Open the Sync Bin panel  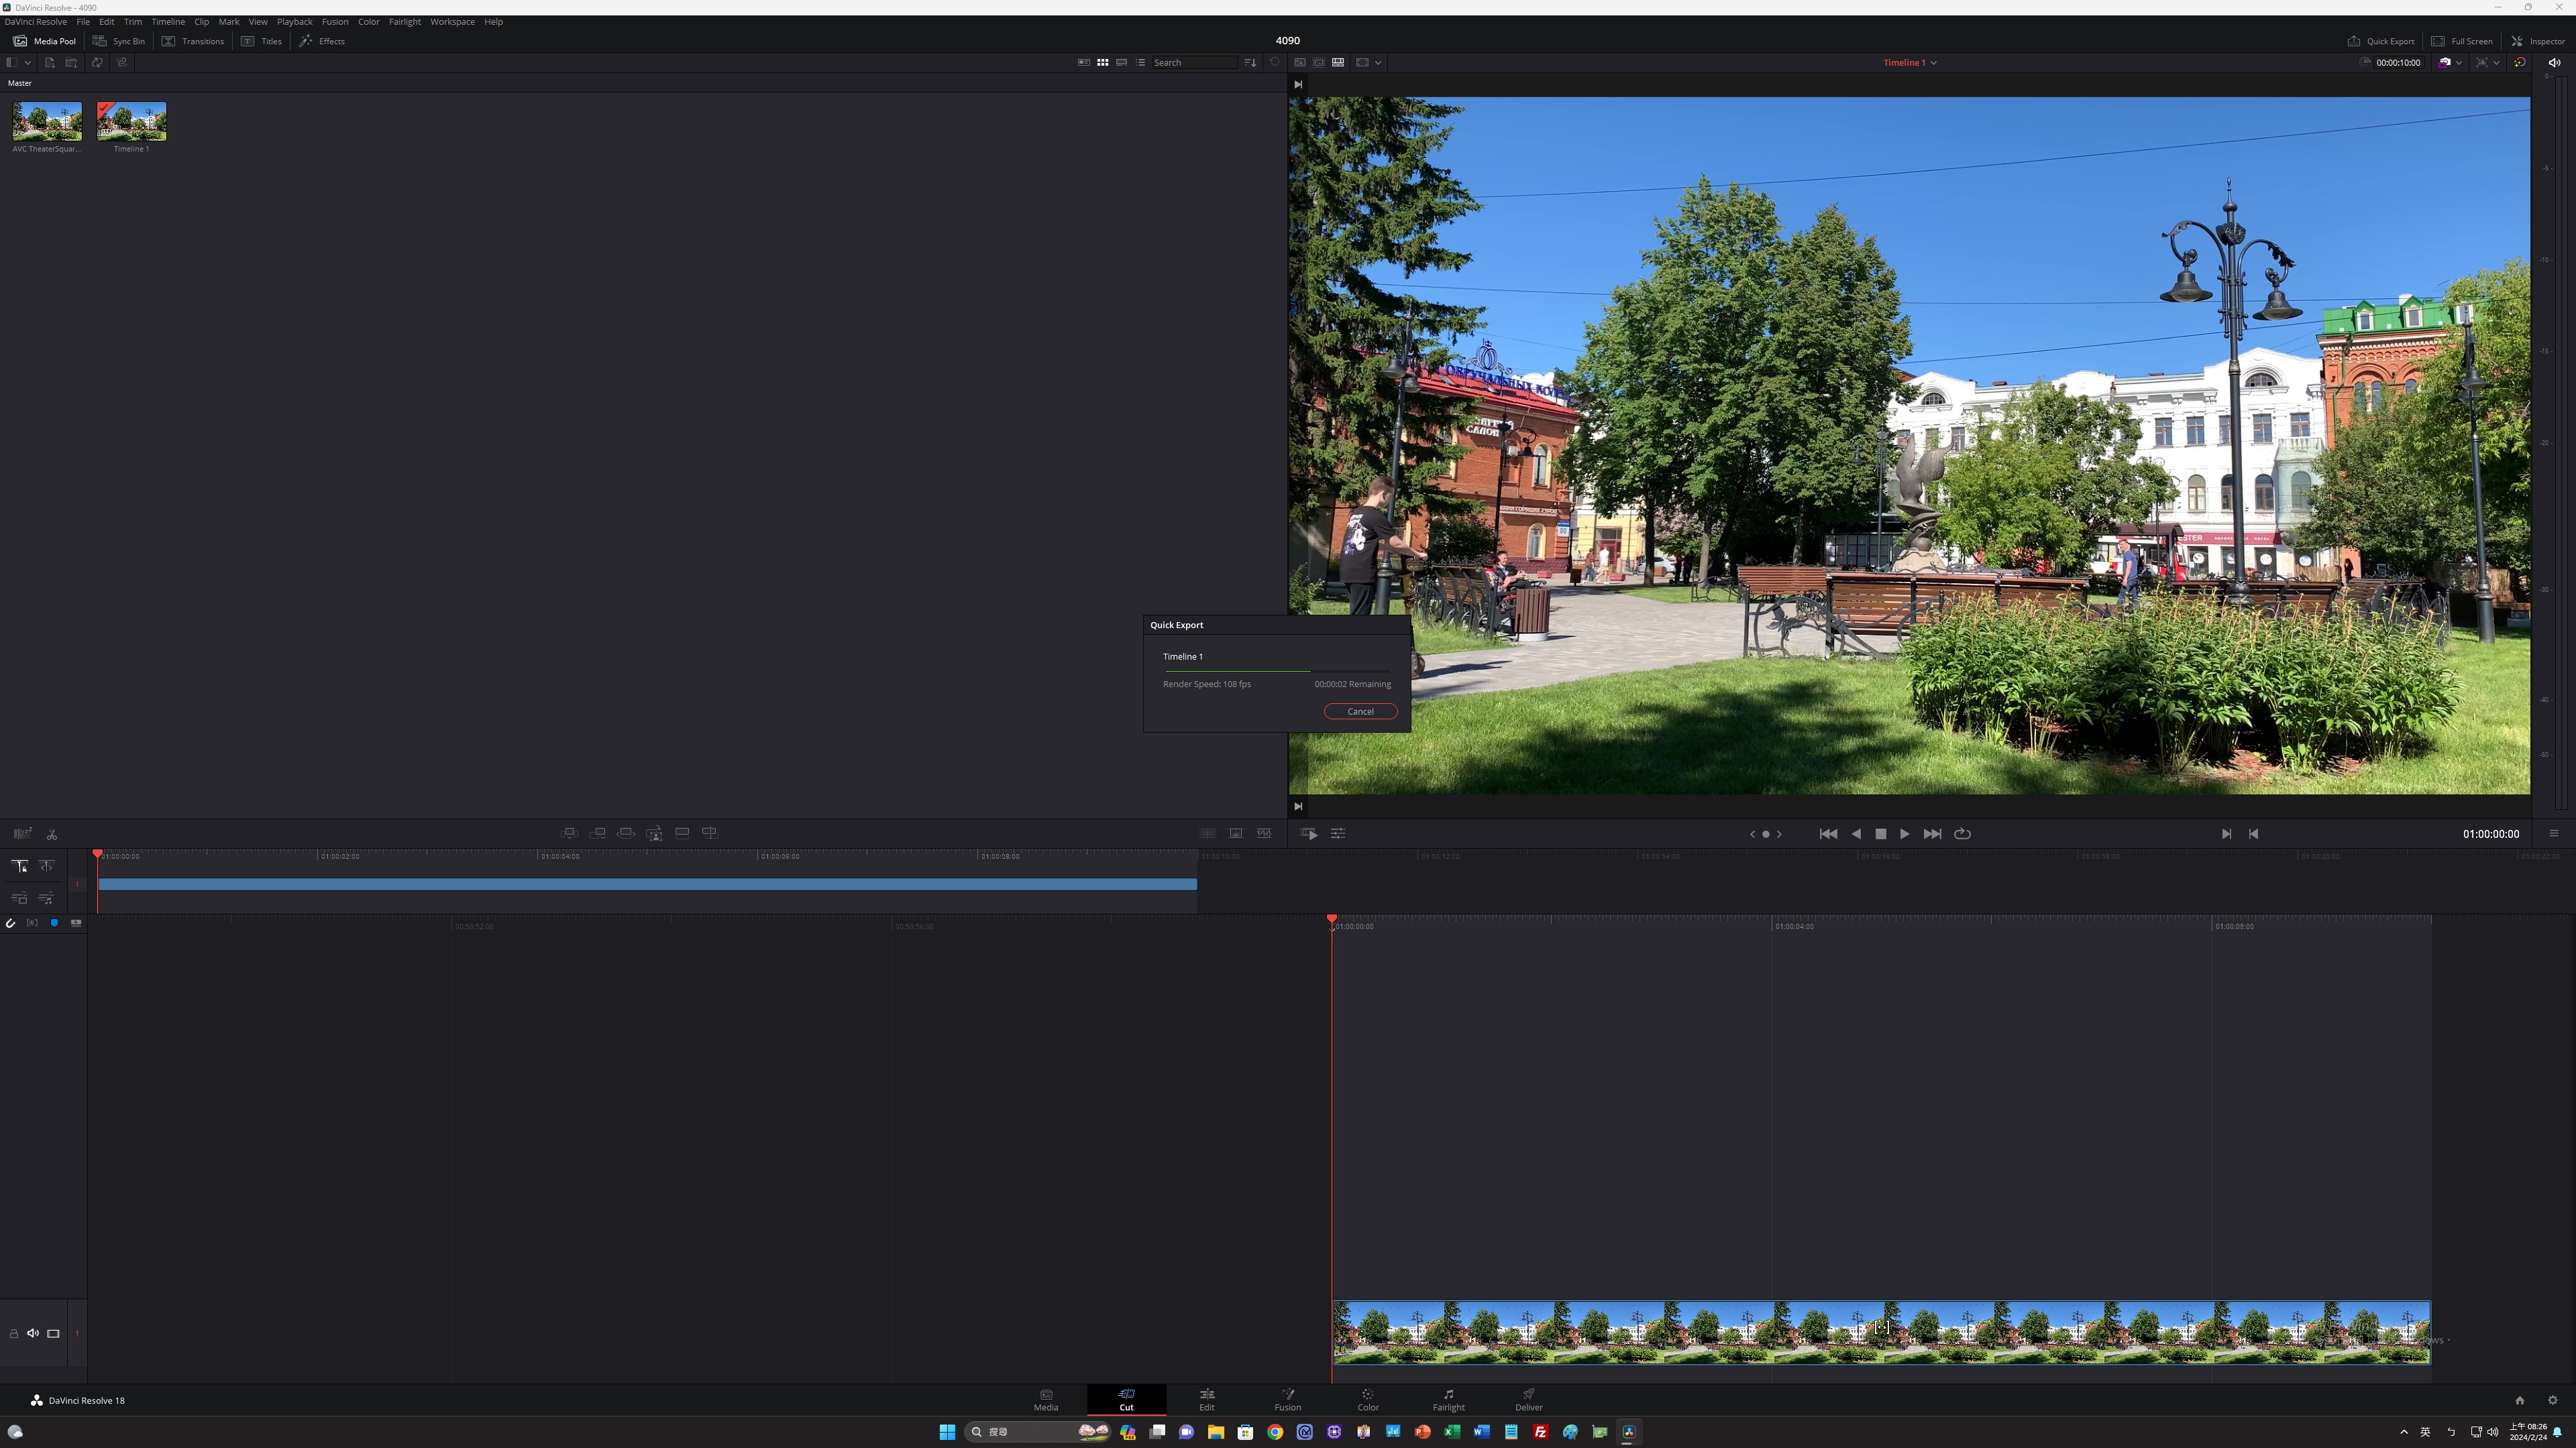[x=119, y=41]
